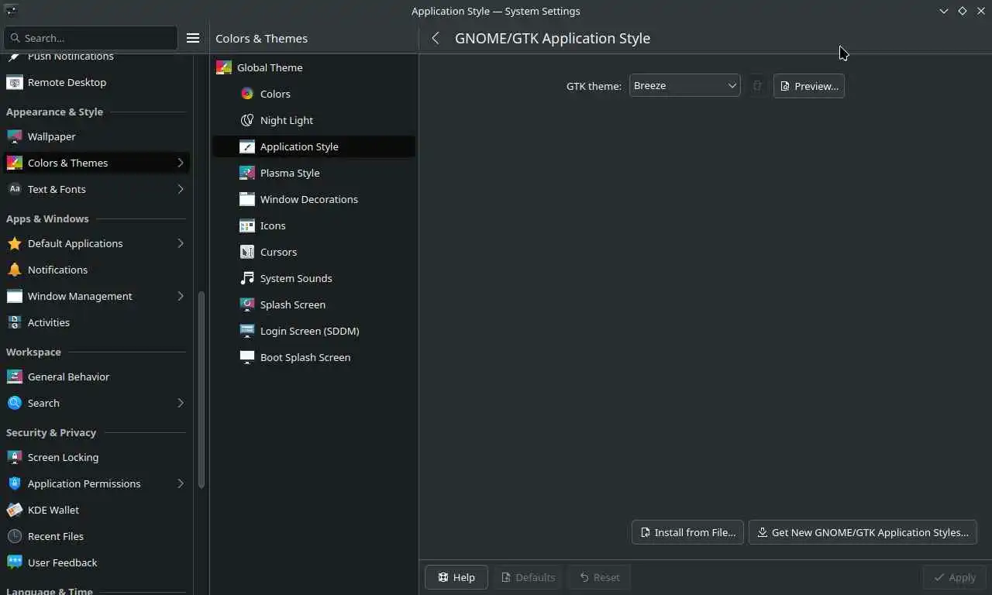Expand Window Management chevron

180,296
